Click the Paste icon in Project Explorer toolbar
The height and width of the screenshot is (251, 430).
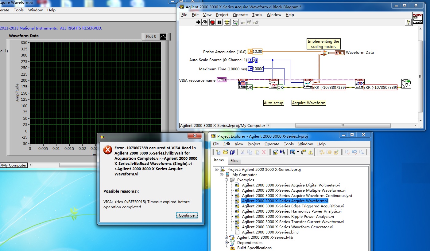click(257, 152)
